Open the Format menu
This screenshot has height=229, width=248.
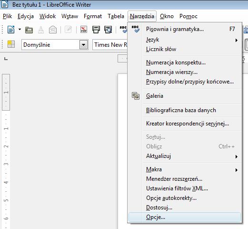93,16
